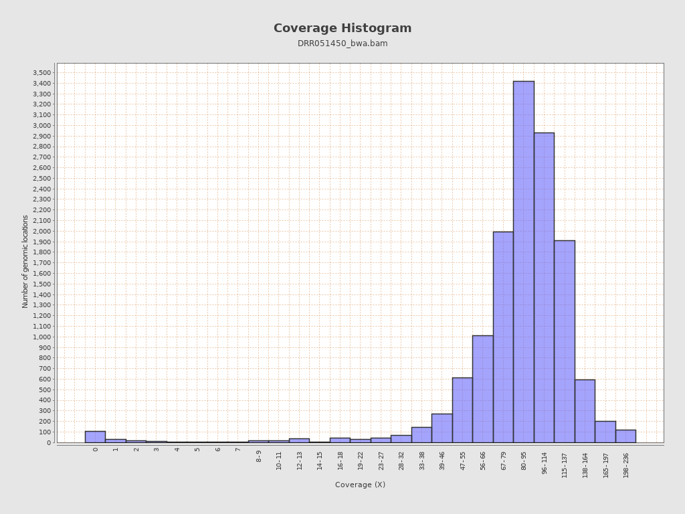Click the Number of genomic locations axis label
Image resolution: width=685 pixels, height=514 pixels.
point(25,262)
